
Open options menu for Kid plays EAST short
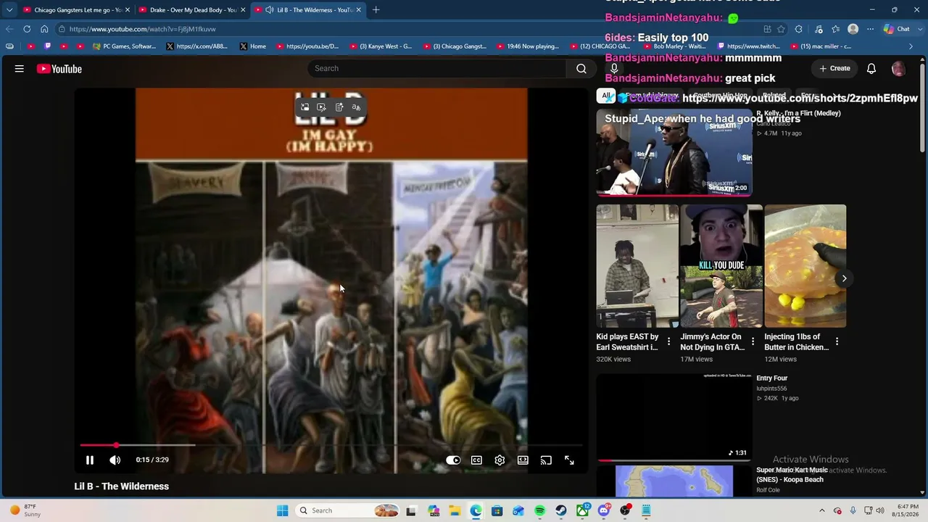[x=669, y=341]
